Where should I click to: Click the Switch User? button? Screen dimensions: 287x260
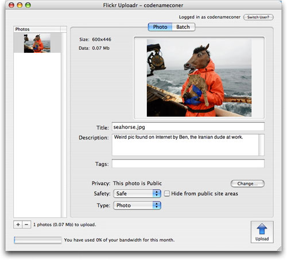click(258, 17)
